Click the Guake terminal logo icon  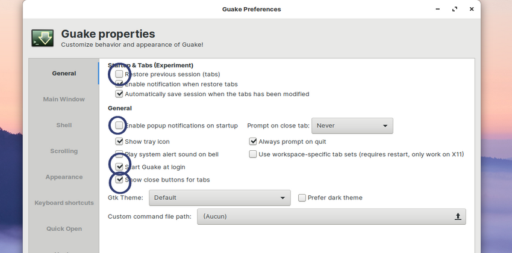[x=43, y=38]
